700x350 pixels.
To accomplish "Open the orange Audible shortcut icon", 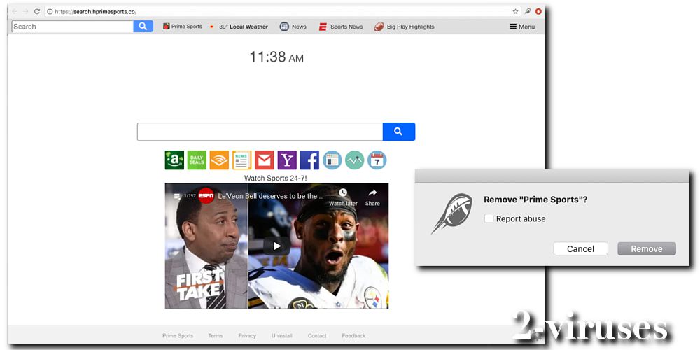I will click(x=219, y=160).
